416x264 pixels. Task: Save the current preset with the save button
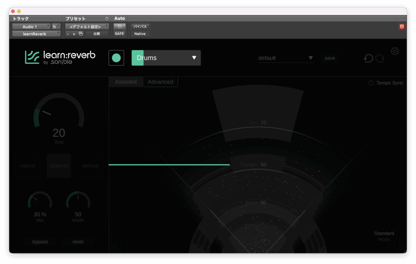tap(330, 58)
